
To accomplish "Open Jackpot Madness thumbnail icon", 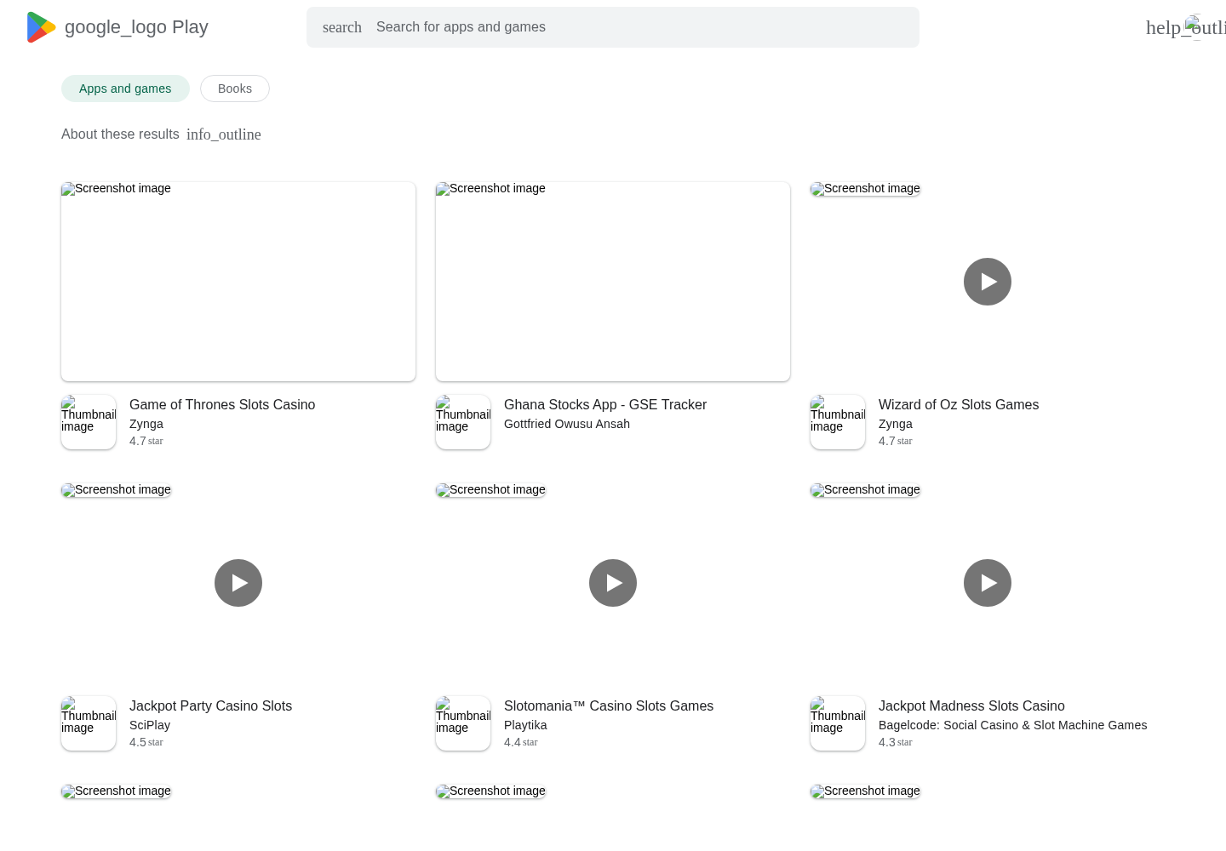I will pos(838,723).
